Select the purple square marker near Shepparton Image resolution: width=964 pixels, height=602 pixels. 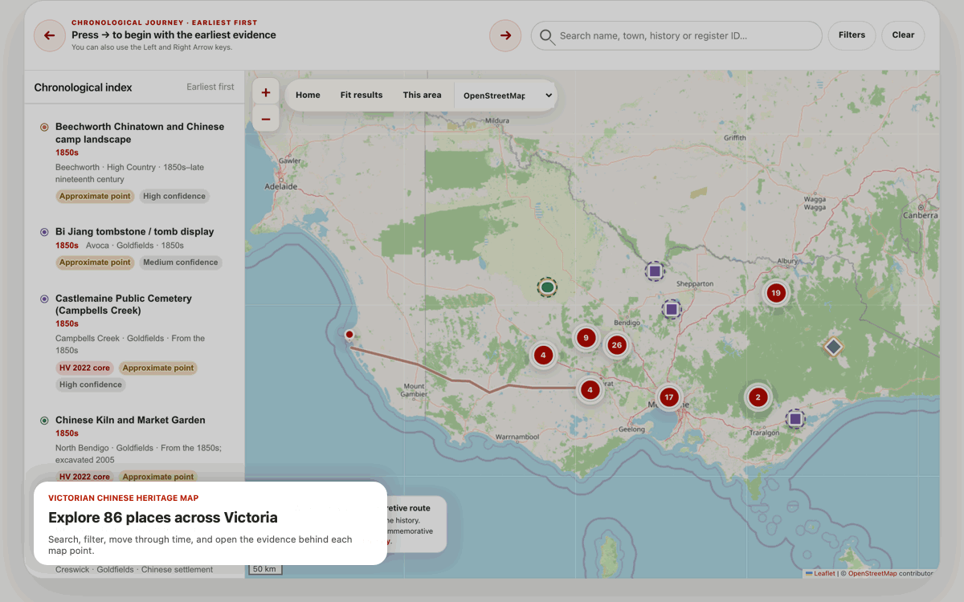point(655,271)
